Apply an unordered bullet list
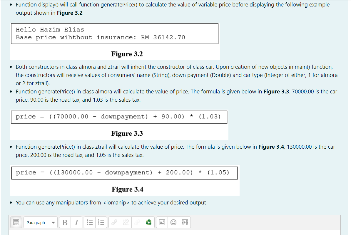Viewport: 351px width, 235px height. pos(89,222)
